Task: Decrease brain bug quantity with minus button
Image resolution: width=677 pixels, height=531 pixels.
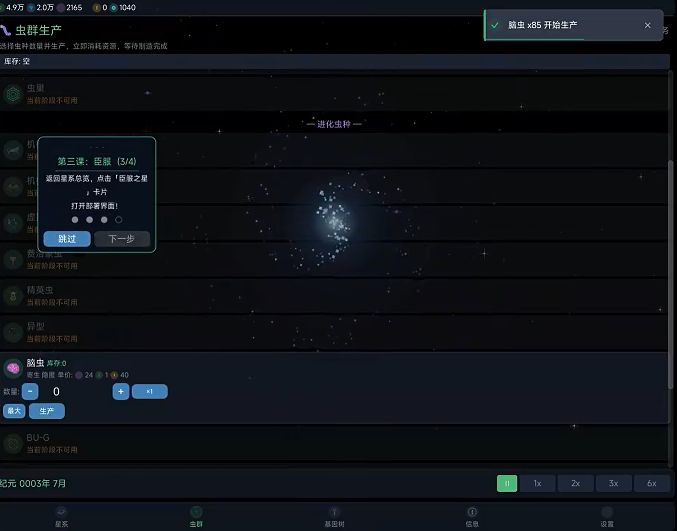Action: pos(30,391)
